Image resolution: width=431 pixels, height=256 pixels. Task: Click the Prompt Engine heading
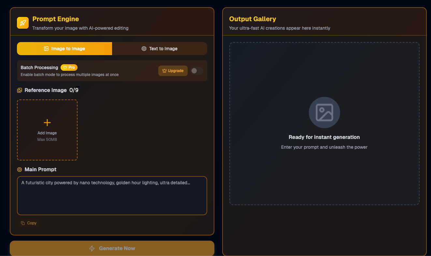tap(56, 19)
